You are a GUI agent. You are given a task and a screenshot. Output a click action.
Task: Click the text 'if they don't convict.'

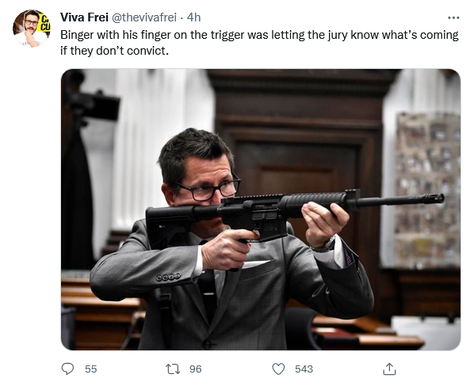(114, 51)
